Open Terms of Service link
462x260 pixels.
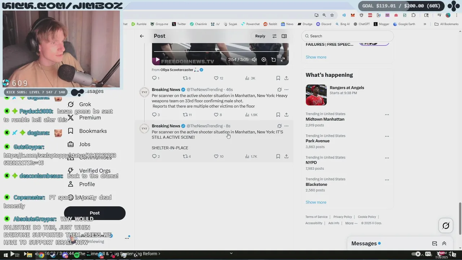(317, 217)
